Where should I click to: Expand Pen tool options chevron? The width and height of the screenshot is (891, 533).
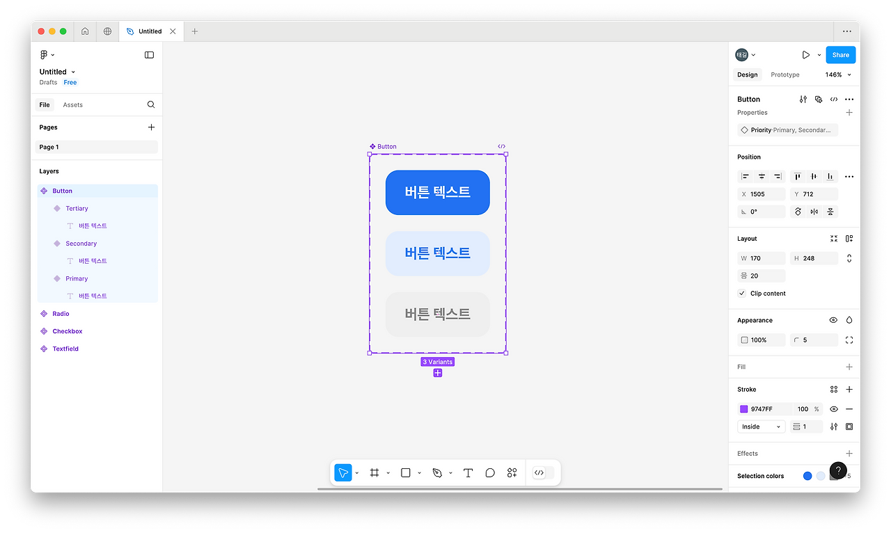pyautogui.click(x=450, y=473)
